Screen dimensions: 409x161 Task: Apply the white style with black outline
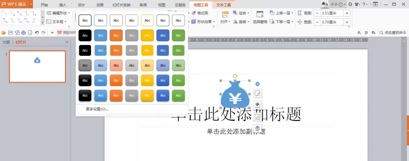point(85,20)
